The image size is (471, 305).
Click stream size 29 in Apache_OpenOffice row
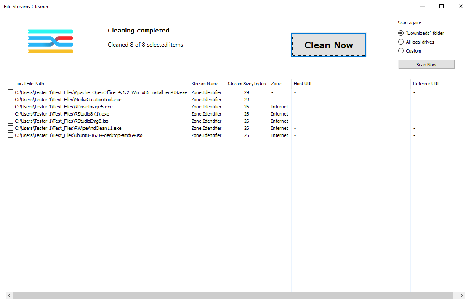(247, 92)
